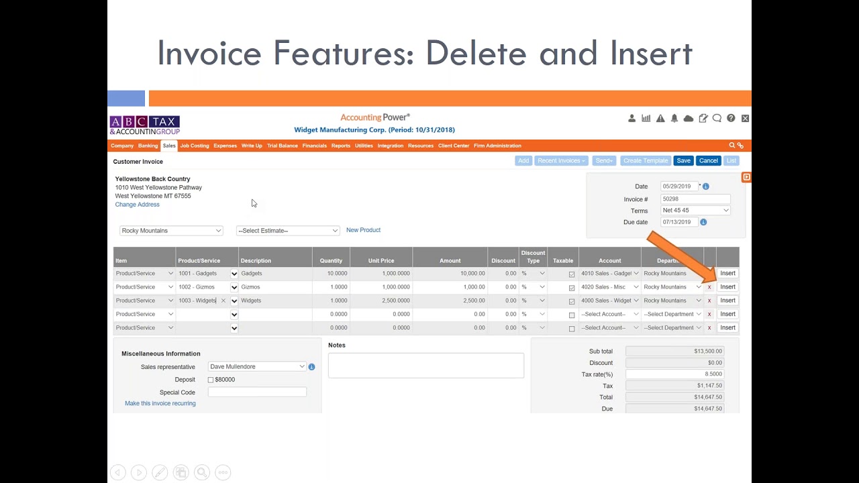Open slideshow zoom magnifier

[202, 472]
